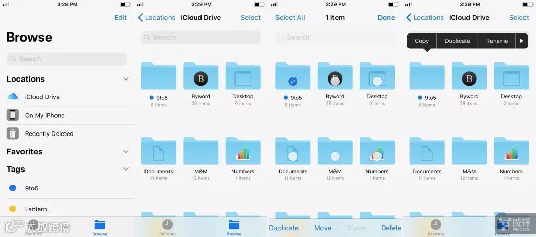This screenshot has width=536, height=237.
Task: Tap Select in second screen
Action: coord(251,18)
